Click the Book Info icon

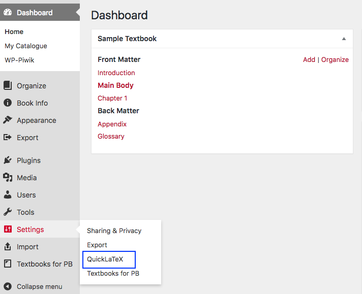[x=8, y=103]
